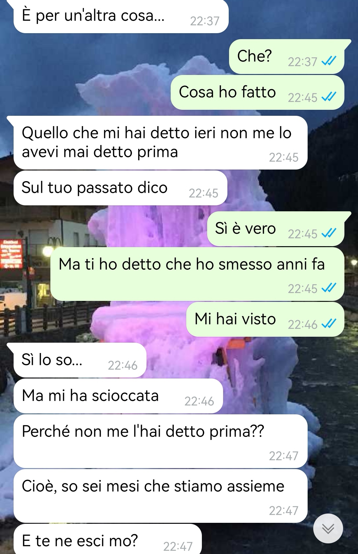Tap the "Sì lo so..." received message
The height and width of the screenshot is (554, 358).
pyautogui.click(x=80, y=360)
